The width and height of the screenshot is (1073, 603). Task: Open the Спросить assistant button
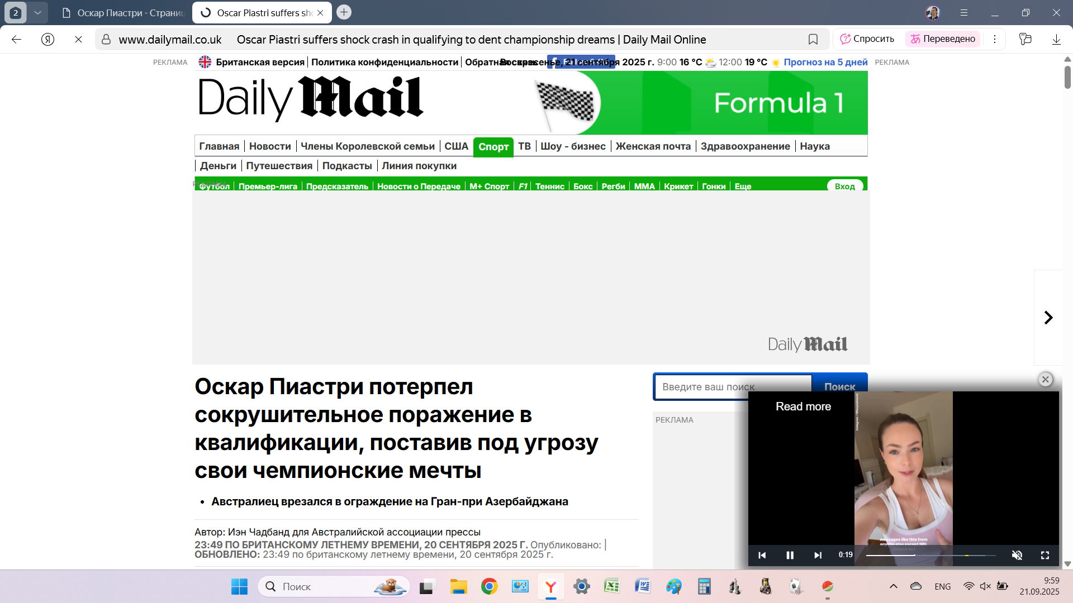pos(867,39)
